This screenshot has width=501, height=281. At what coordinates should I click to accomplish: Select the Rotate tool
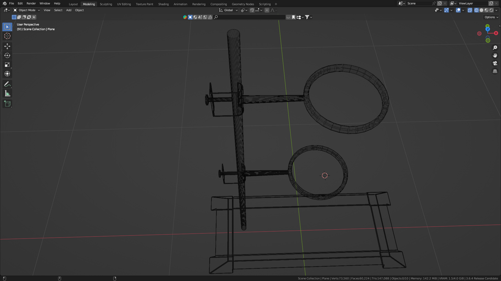point(7,55)
